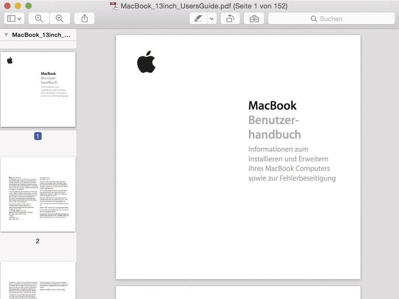Image resolution: width=399 pixels, height=299 pixels.
Task: Select the MacBook_13inch document title in sidebar
Action: [x=41, y=35]
